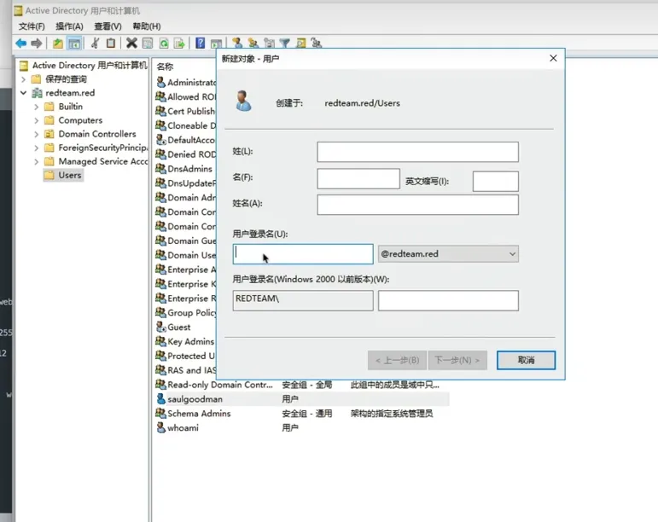
Task: Open the 查看(V) menu
Action: point(108,26)
